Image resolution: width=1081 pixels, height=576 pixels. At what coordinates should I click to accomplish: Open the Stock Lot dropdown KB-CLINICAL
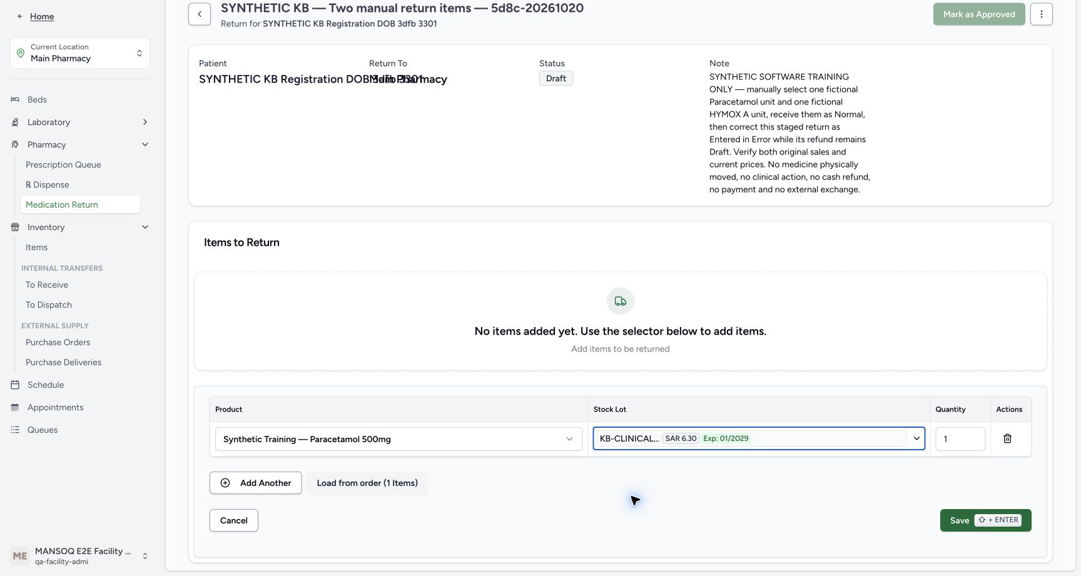point(759,438)
